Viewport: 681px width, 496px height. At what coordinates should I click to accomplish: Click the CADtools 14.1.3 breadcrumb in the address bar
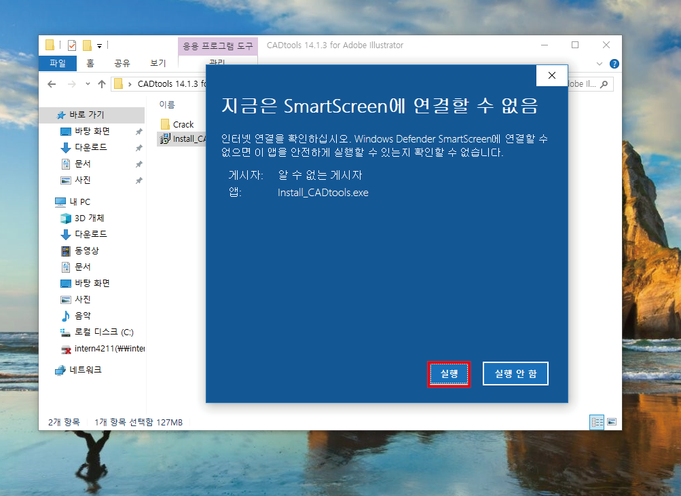172,83
